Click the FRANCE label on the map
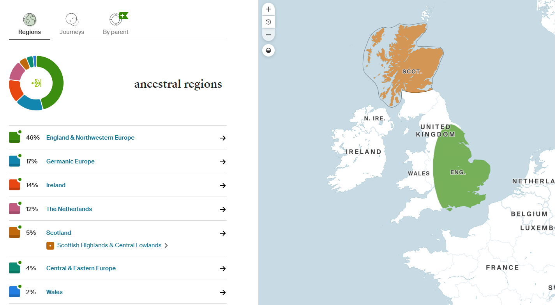 [503, 268]
